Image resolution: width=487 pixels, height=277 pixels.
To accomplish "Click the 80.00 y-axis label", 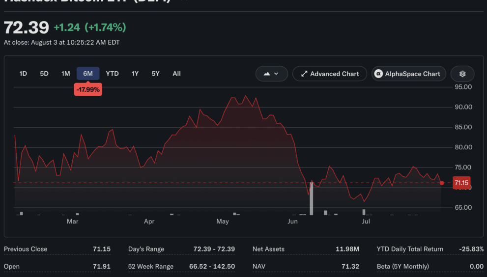I will (x=463, y=147).
